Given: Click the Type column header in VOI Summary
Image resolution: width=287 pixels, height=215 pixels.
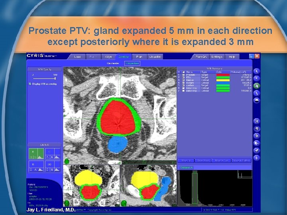Looking at the screenshot, I should (208, 72).
